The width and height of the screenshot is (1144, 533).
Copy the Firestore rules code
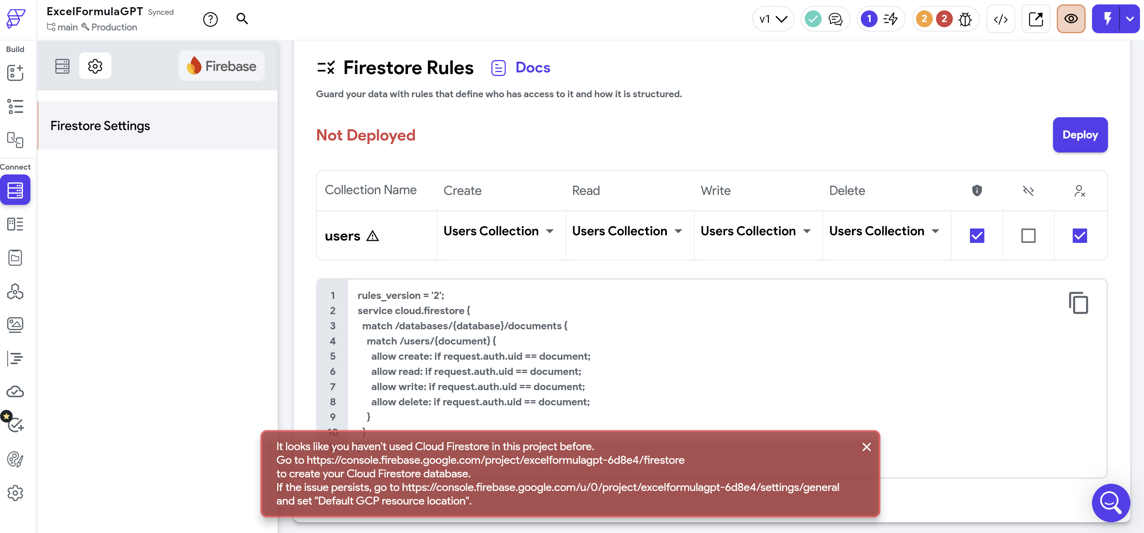tap(1078, 303)
